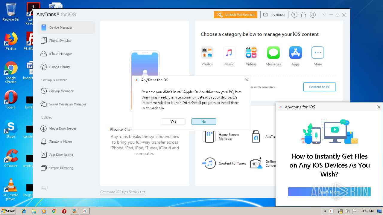383x215 pixels.
Task: Click the Windows Start button
Action: tap(8, 211)
